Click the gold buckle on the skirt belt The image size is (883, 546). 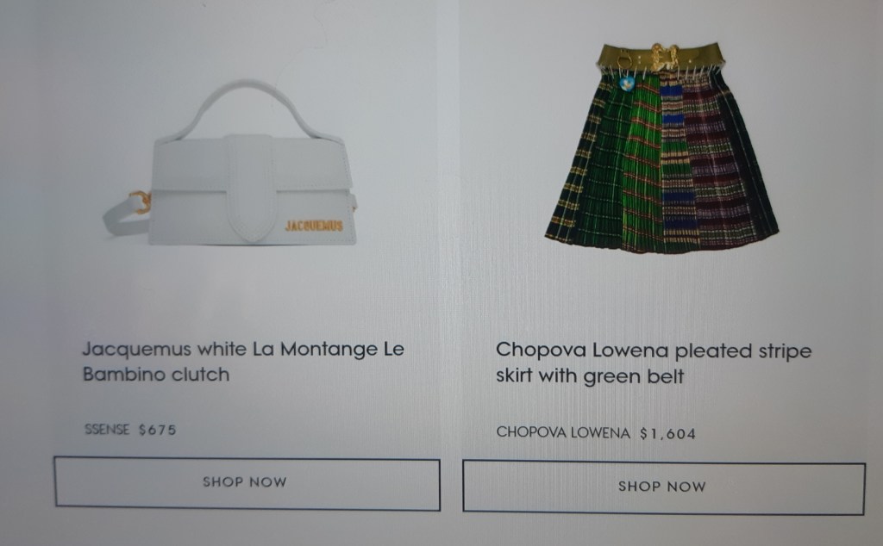click(x=665, y=57)
